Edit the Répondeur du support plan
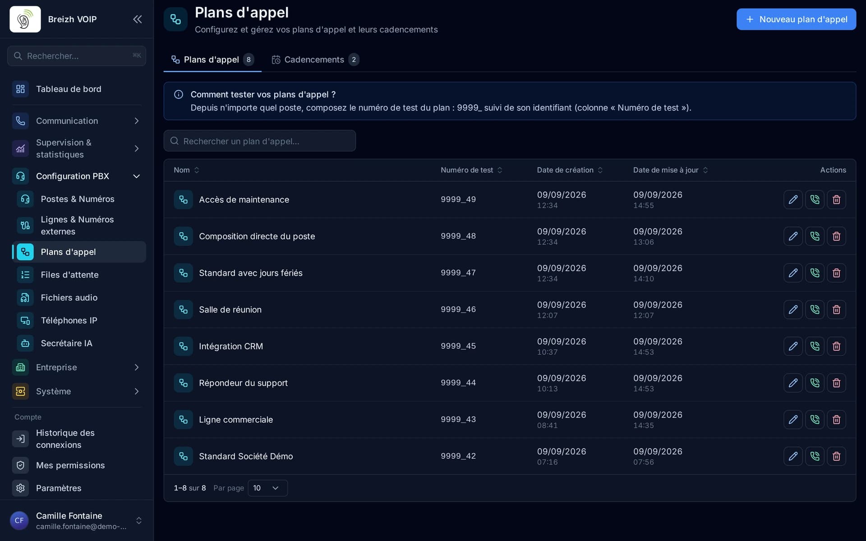The image size is (866, 541). 793,383
